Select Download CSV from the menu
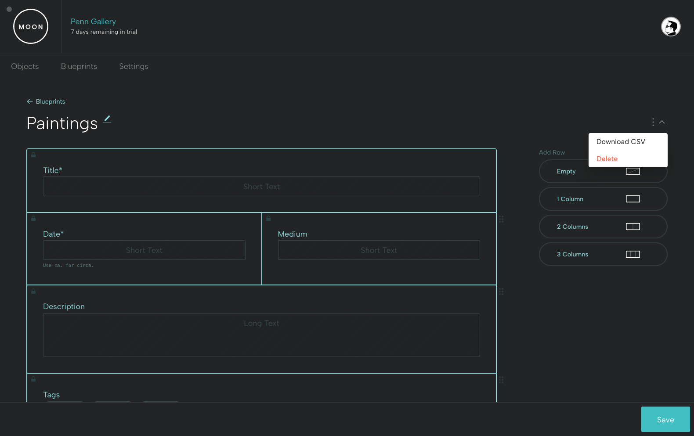The height and width of the screenshot is (436, 694). (620, 141)
